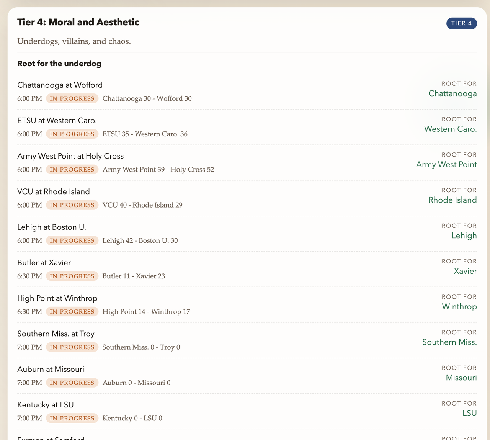
Task: Click IN PROGRESS badge for Lehigh game
Action: click(x=72, y=241)
